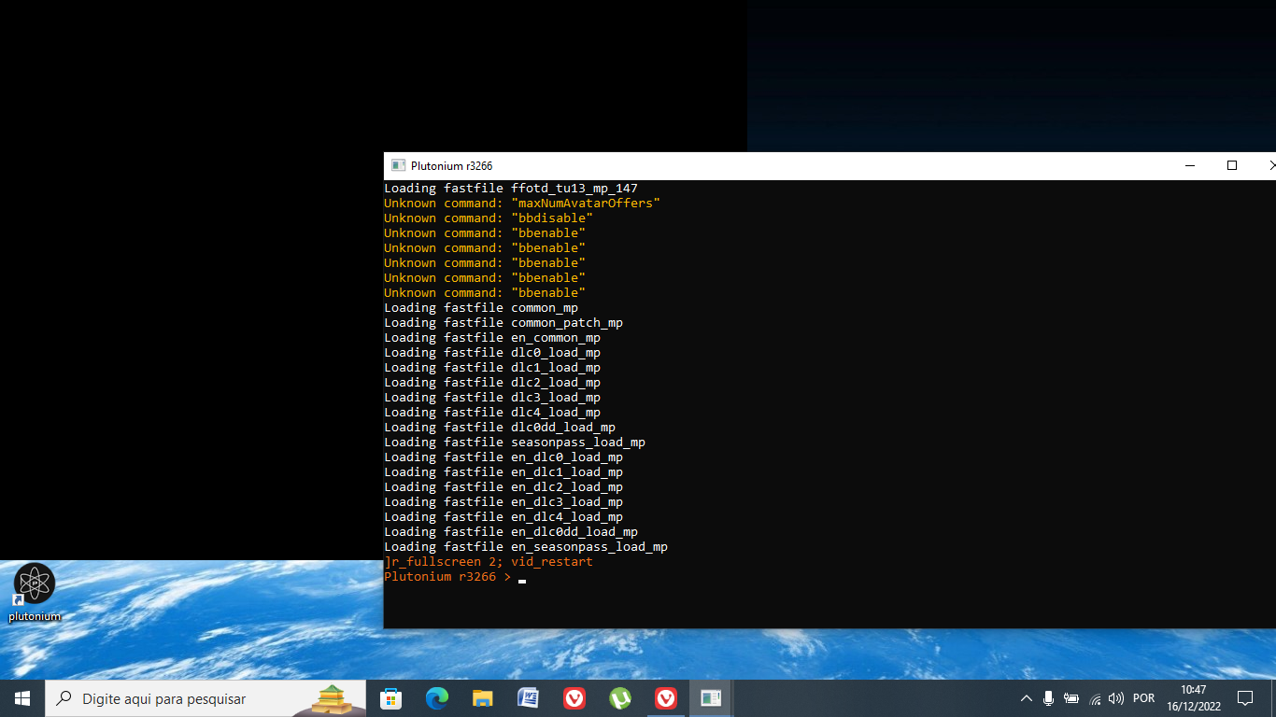Viewport: 1276px width, 717px height.
Task: Click the line 'Loading fastfile dlc3_load_mp'
Action: point(492,398)
